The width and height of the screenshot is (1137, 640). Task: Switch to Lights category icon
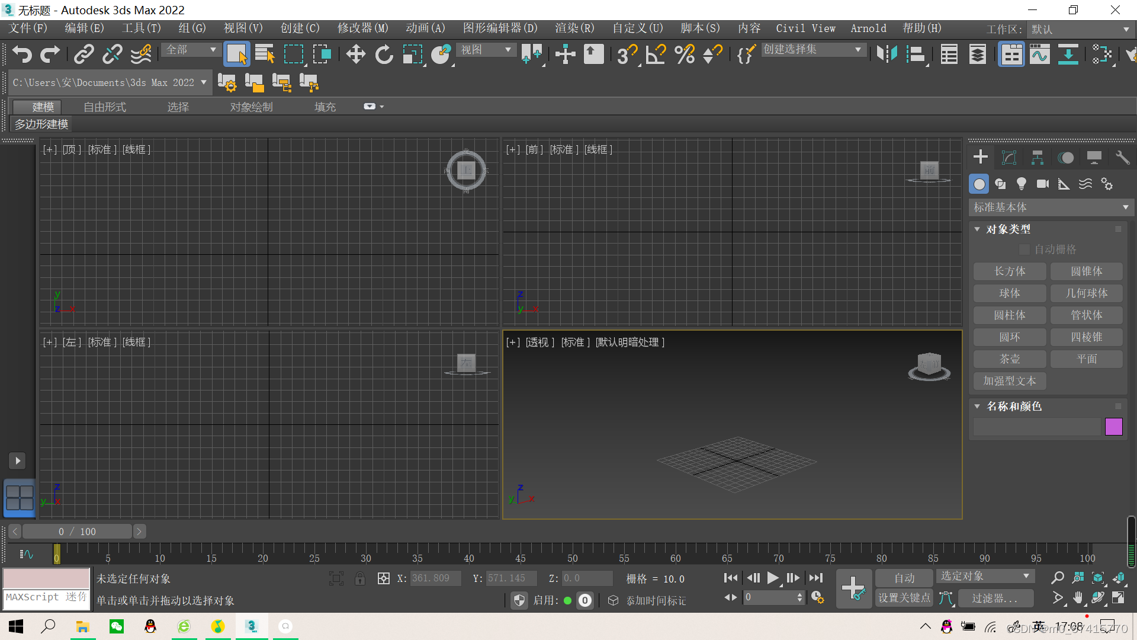1022,184
